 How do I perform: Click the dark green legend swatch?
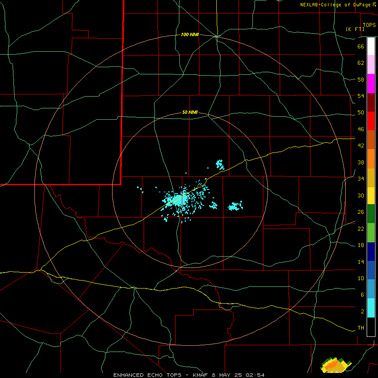[x=371, y=214]
